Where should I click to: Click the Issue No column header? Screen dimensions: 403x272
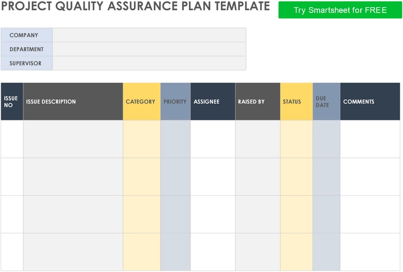[12, 101]
